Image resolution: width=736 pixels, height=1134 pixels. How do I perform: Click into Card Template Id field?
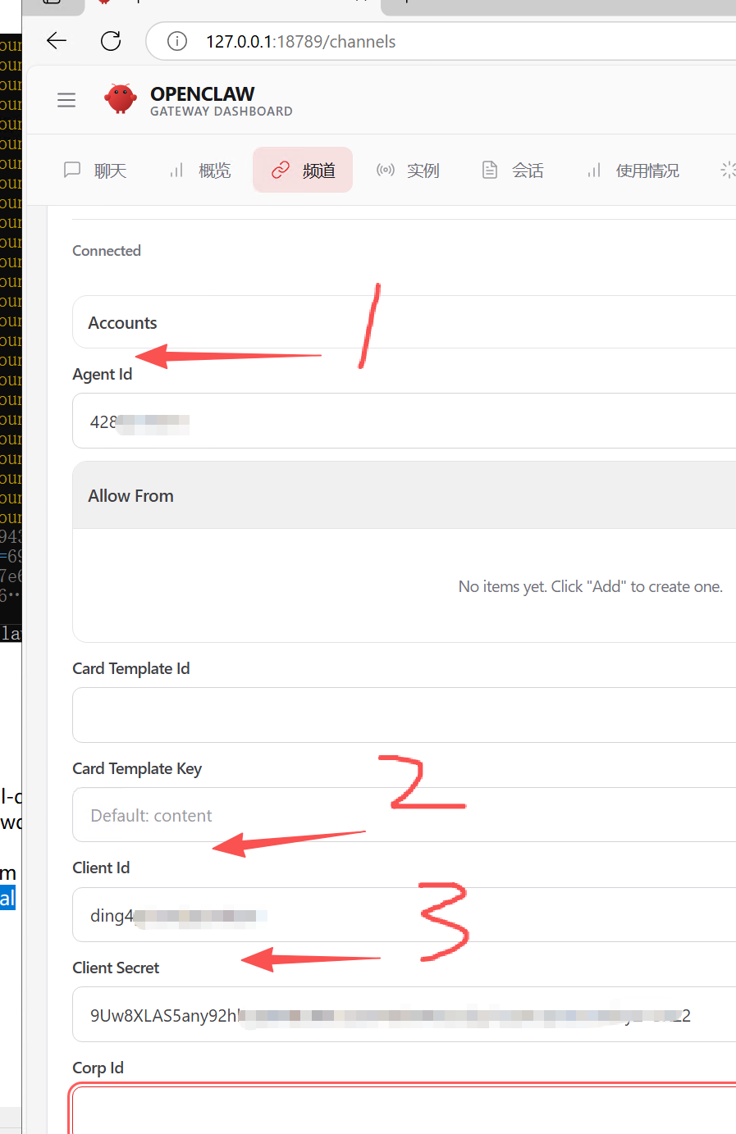coord(405,715)
